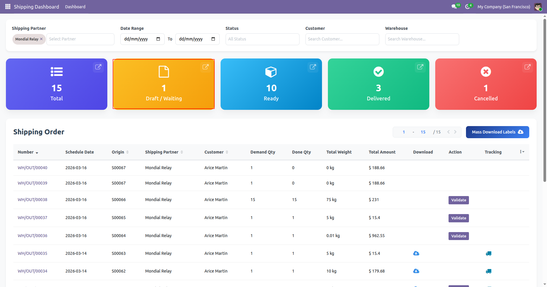The width and height of the screenshot is (547, 287).
Task: Validate the WH/OUT/00038 order
Action: [x=458, y=200]
